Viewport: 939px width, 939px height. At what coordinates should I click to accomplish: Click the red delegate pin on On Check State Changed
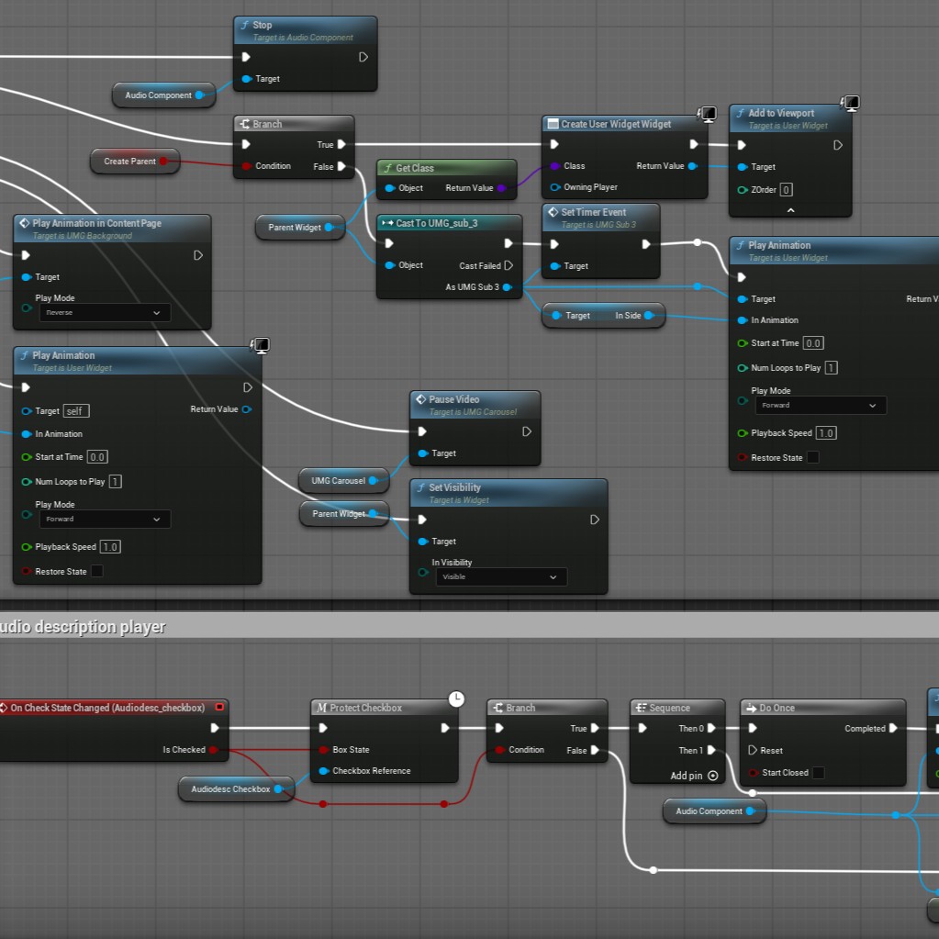click(219, 708)
